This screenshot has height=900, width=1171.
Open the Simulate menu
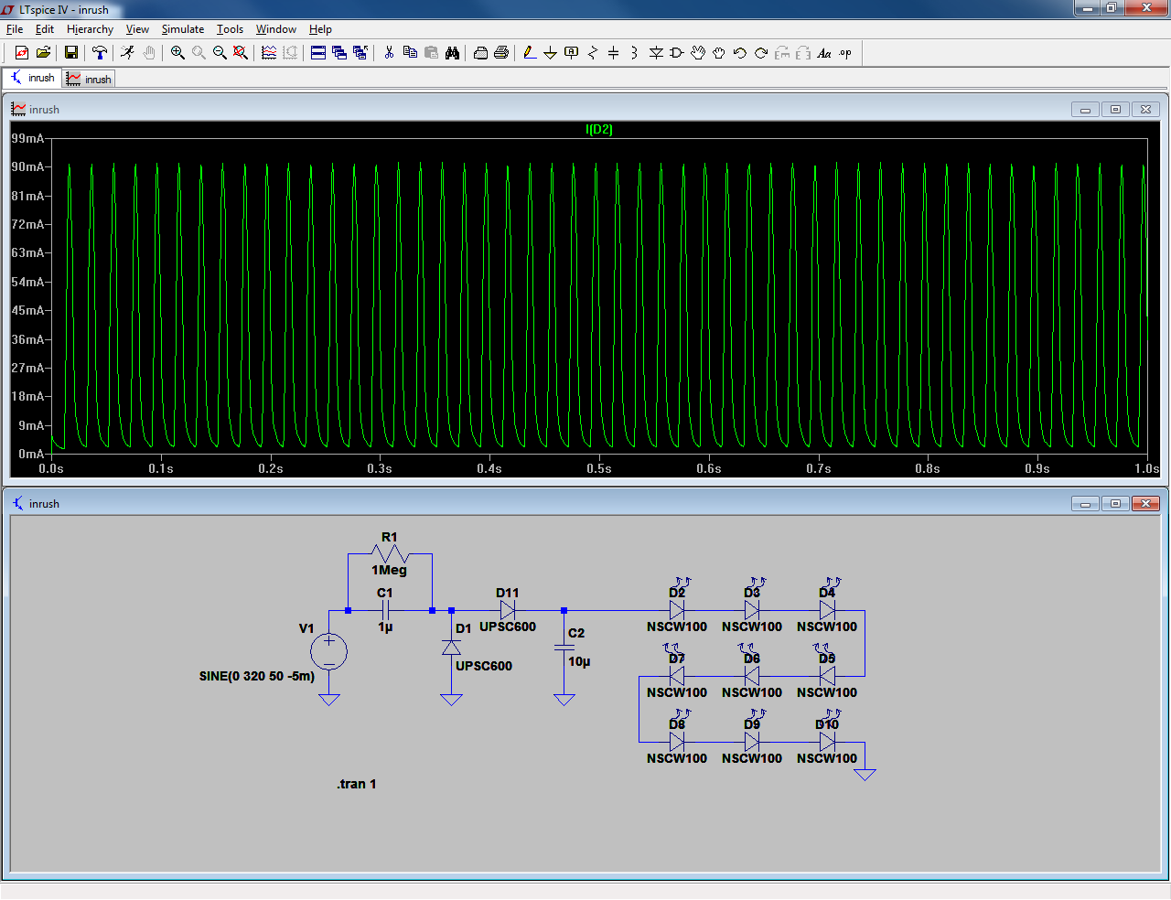tap(182, 29)
